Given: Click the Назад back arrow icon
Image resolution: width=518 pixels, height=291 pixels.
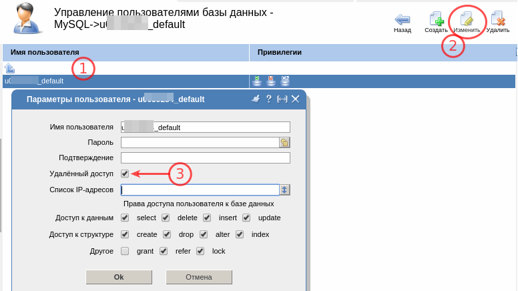Looking at the screenshot, I should (402, 19).
